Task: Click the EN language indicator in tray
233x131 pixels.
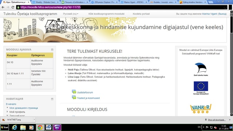Action: [x=199, y=127]
